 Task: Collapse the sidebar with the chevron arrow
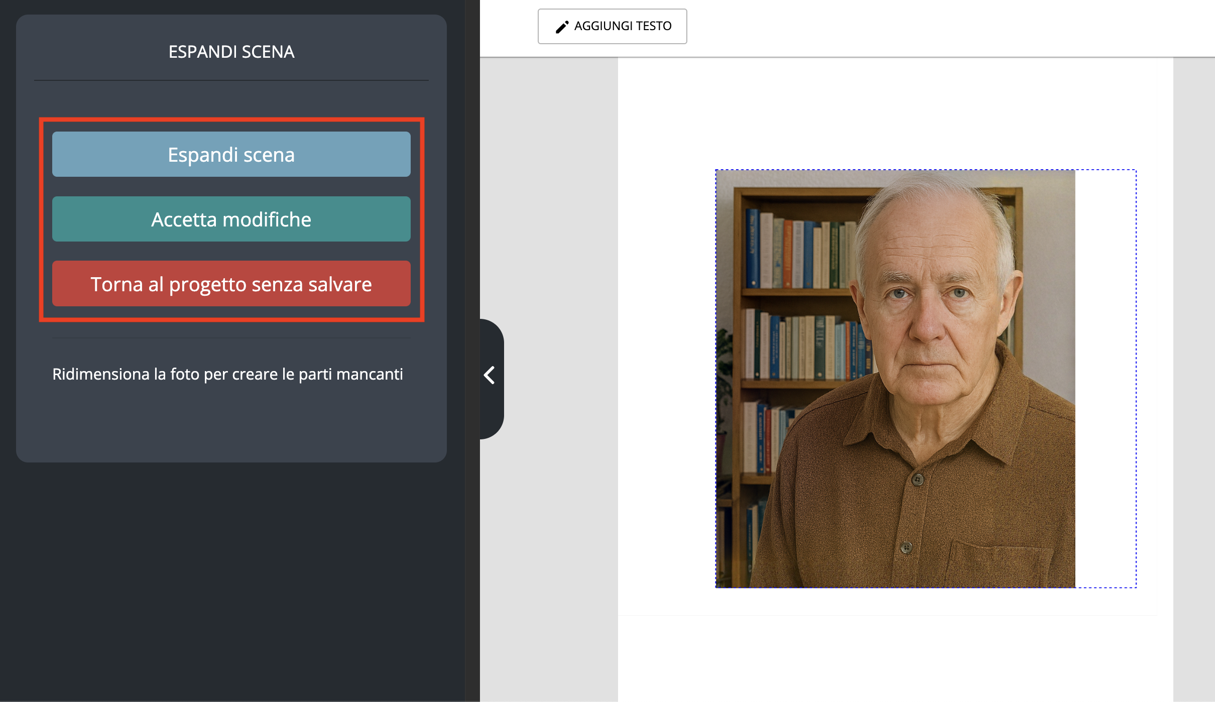490,375
